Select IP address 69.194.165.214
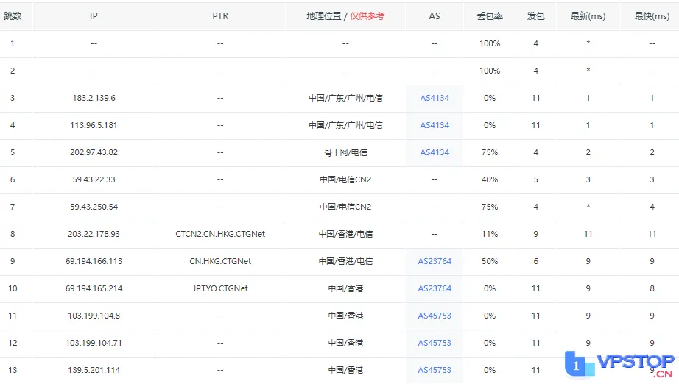679x384 pixels. [94, 288]
